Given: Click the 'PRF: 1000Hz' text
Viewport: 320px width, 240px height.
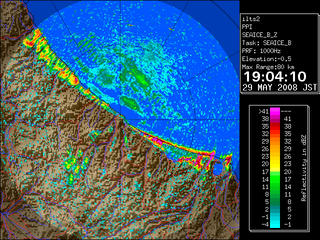Looking at the screenshot, I should 261,51.
